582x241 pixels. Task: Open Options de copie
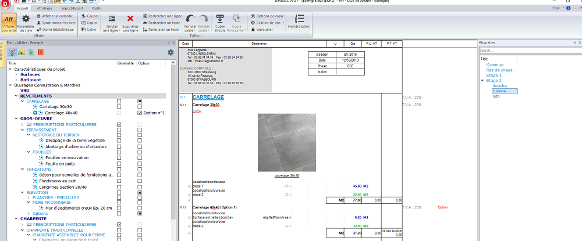[268, 16]
